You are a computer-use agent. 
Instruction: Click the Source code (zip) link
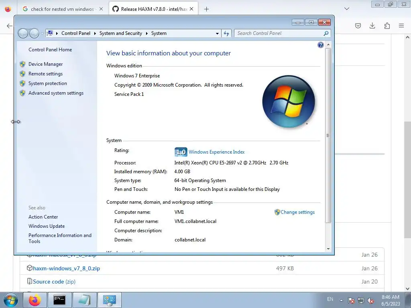pyautogui.click(x=54, y=282)
